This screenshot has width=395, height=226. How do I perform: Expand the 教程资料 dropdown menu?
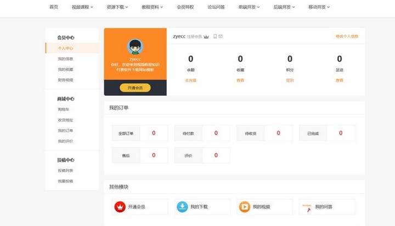(x=153, y=7)
